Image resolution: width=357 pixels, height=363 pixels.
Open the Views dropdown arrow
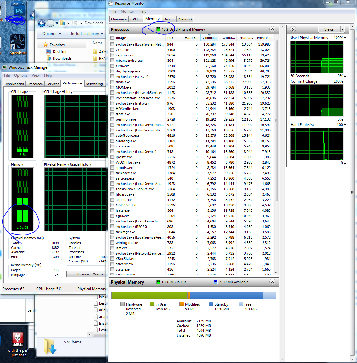[343, 29]
